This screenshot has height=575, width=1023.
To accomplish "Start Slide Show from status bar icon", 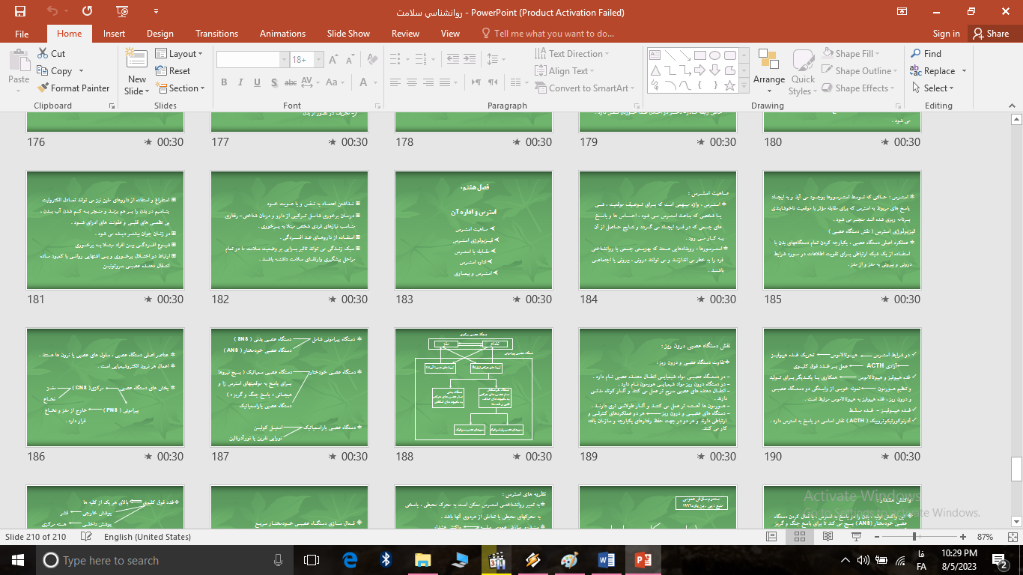I will [x=857, y=537].
